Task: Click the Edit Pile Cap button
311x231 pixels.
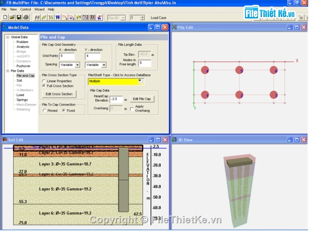Action: click(x=142, y=99)
